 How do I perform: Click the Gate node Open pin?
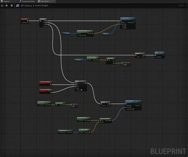coord(76,85)
